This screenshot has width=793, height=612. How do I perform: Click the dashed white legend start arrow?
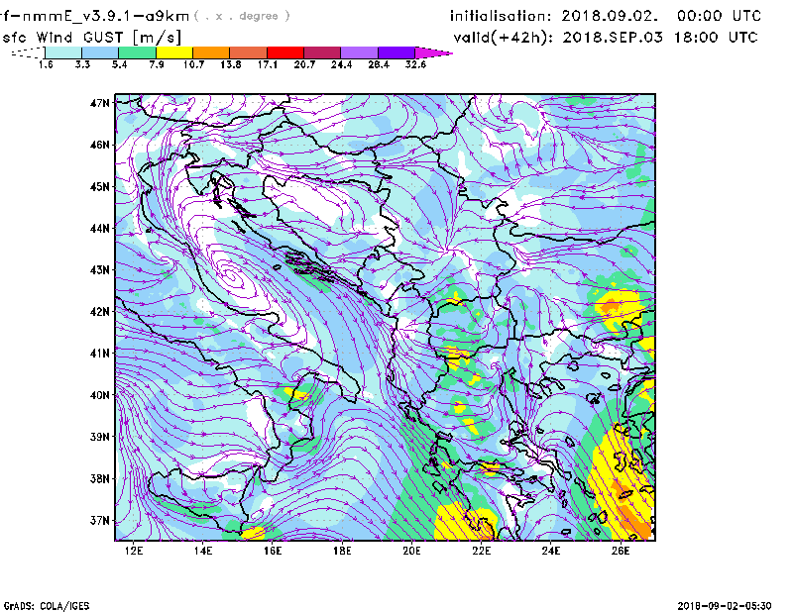point(28,52)
